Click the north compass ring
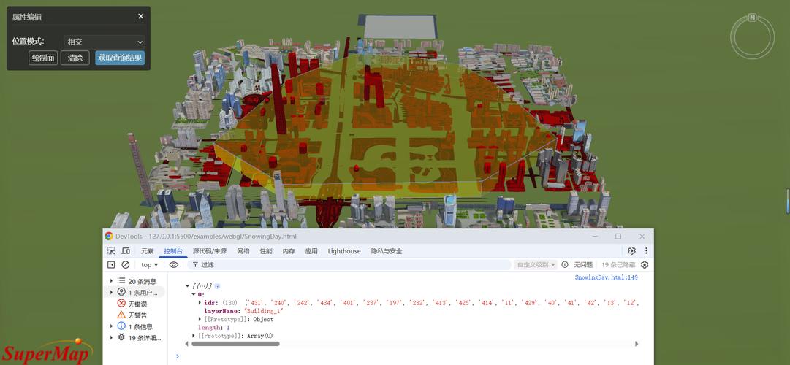This screenshot has width=790, height=365. [752, 36]
